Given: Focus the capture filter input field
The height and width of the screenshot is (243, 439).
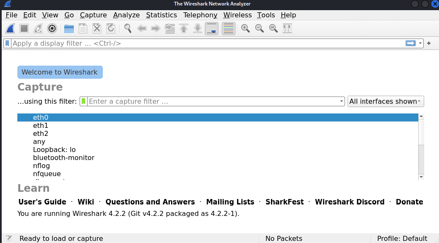Looking at the screenshot, I should [213, 101].
